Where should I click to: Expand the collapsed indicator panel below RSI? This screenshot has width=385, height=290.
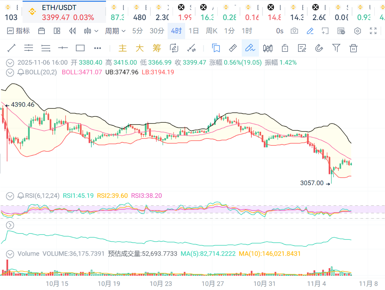[10, 225]
